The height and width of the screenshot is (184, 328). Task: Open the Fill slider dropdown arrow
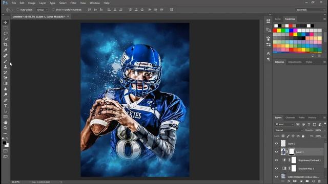(324, 136)
